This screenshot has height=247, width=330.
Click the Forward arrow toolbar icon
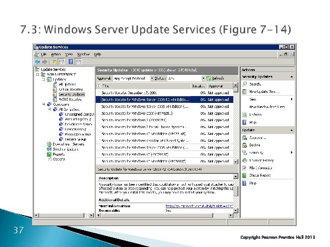click(44, 62)
